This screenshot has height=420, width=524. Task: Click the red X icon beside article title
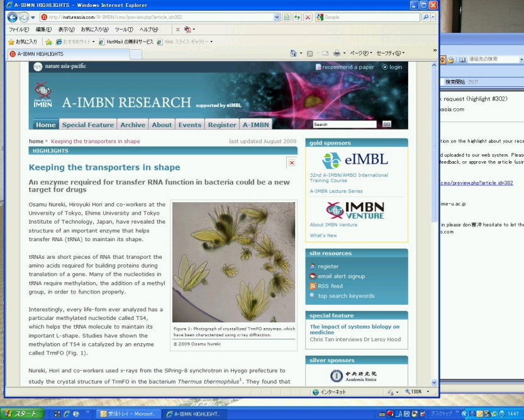coord(291,163)
